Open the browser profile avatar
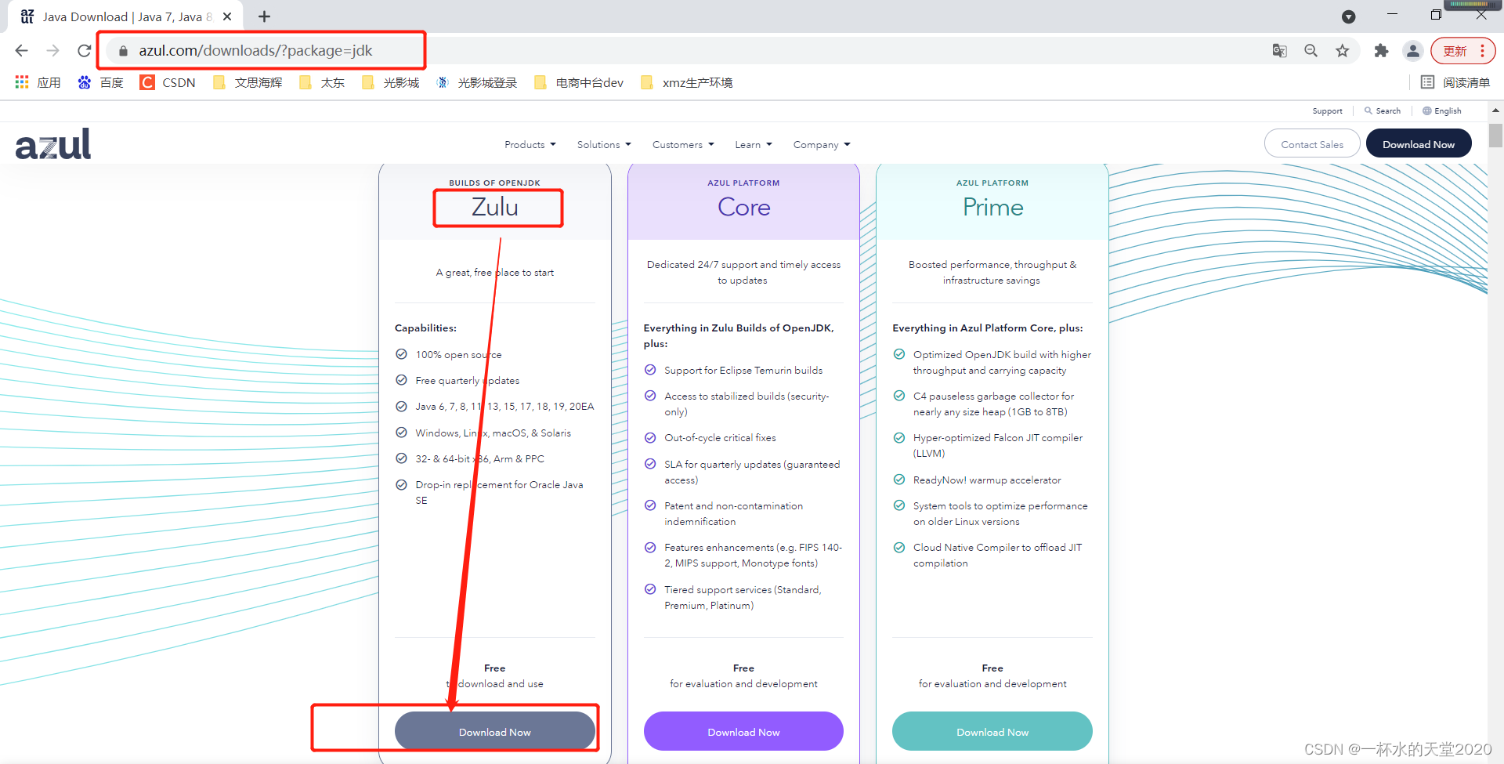The width and height of the screenshot is (1504, 764). [x=1412, y=51]
